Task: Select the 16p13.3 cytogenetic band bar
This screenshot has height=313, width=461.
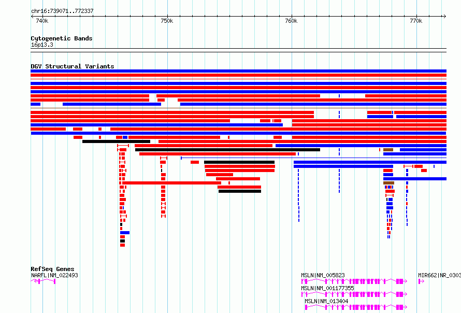Action: (238, 50)
